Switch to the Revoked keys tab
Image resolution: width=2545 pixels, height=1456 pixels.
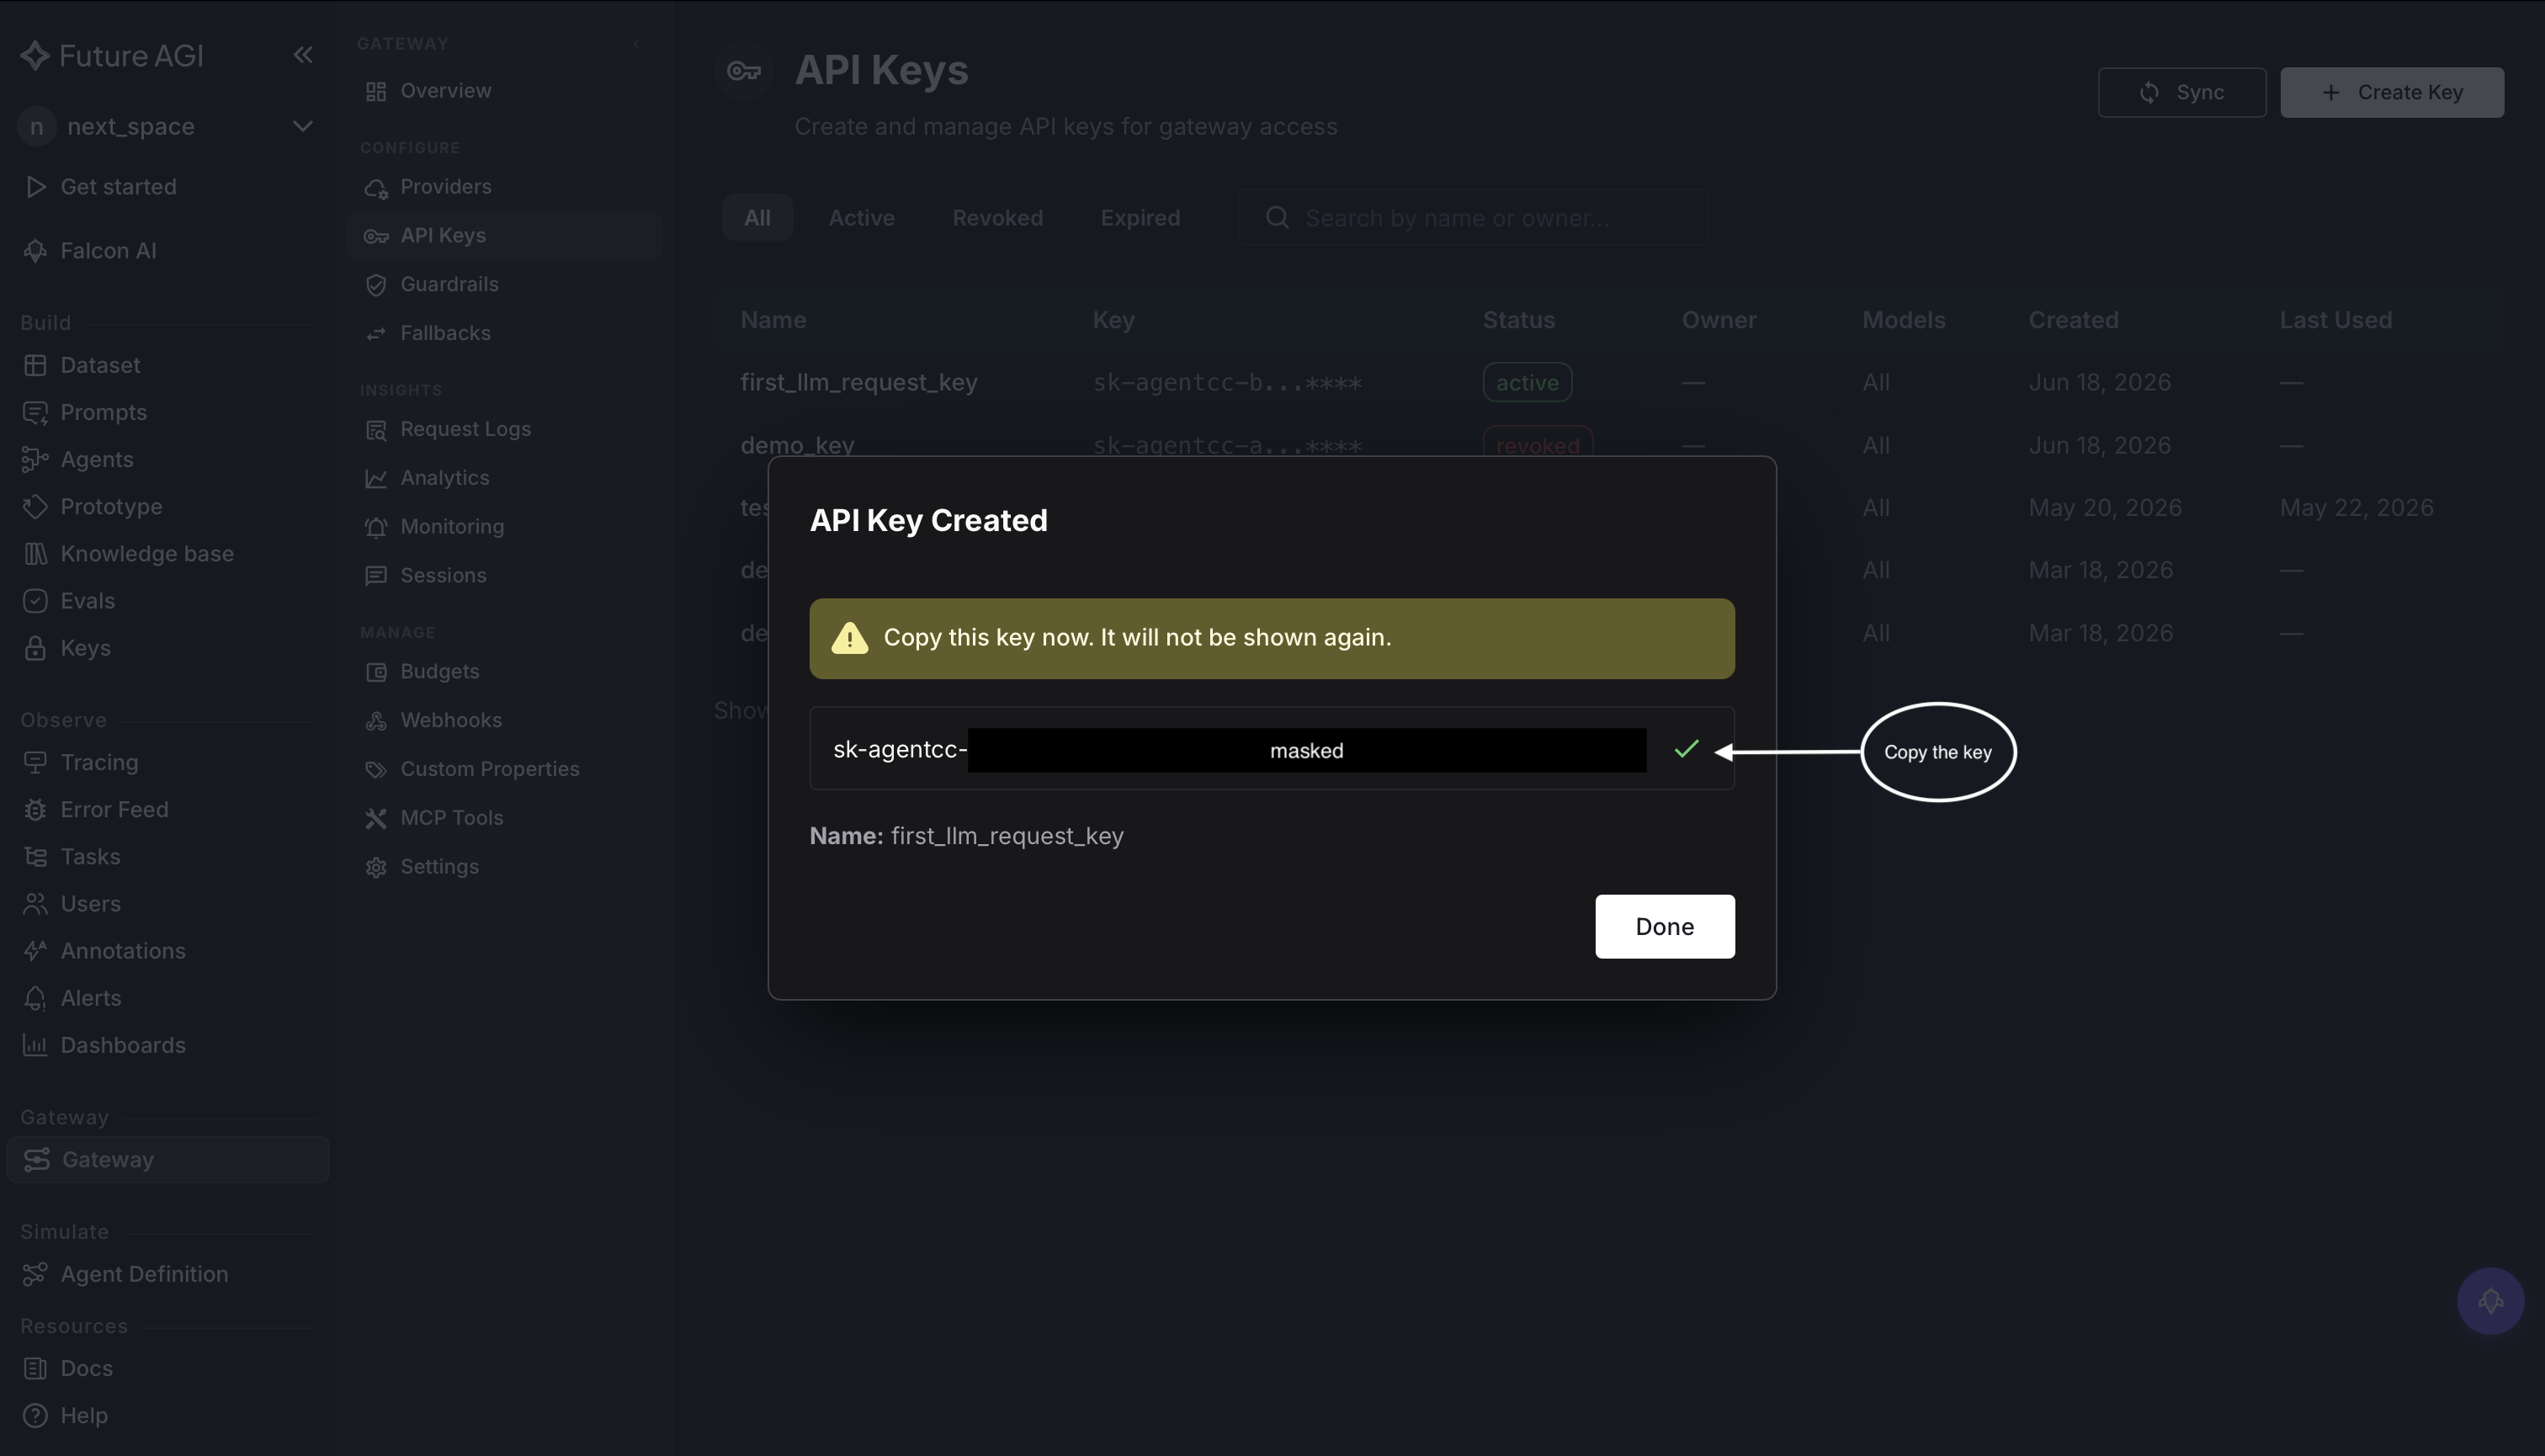coord(997,217)
